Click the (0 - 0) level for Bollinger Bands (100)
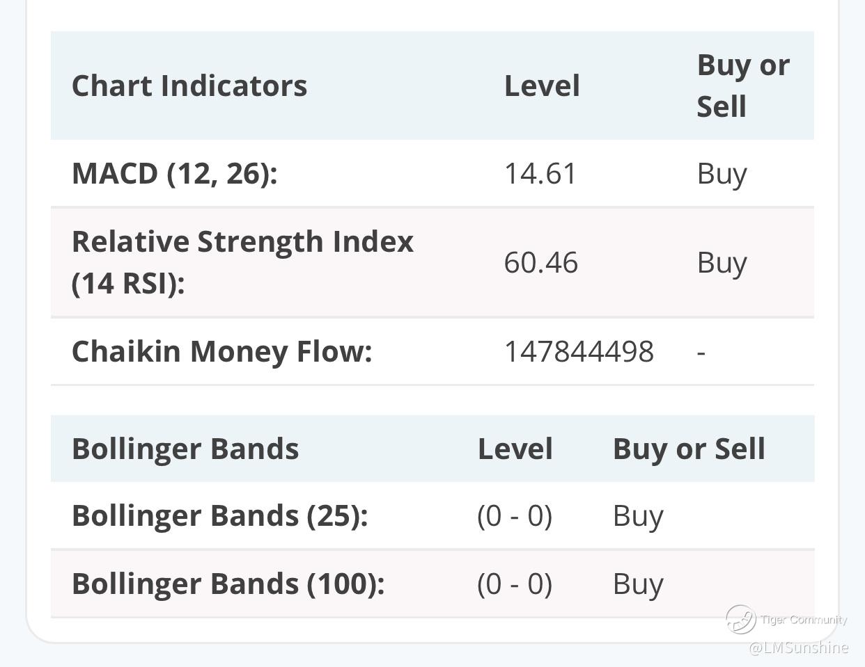Image resolution: width=865 pixels, height=667 pixels. tap(515, 584)
